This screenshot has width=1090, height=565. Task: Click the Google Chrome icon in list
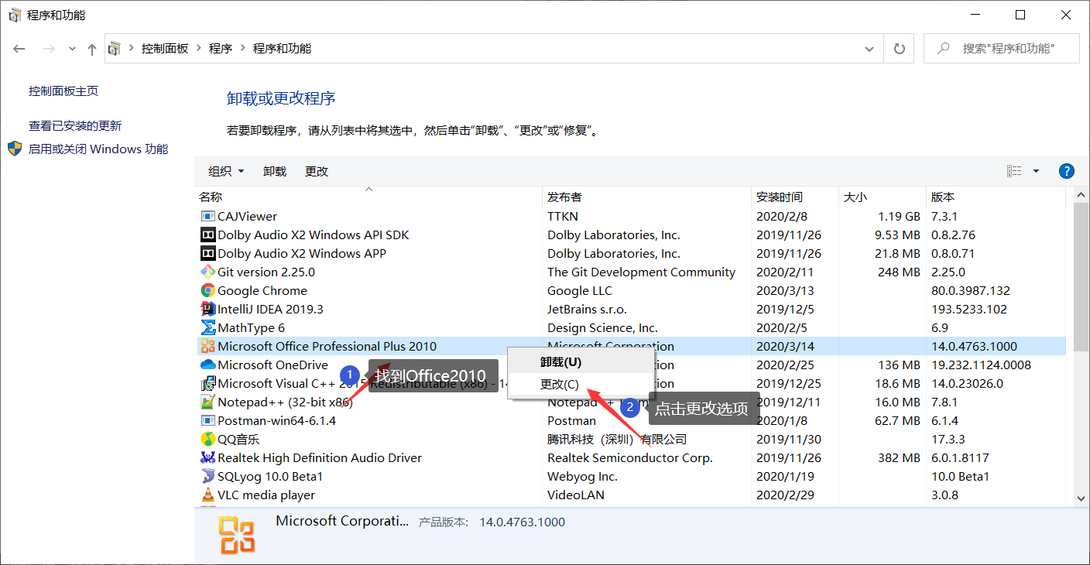pyautogui.click(x=207, y=290)
